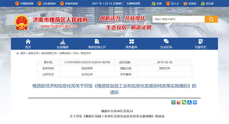Open 政府信息公开 document icon in navigation
Screen dimensions: 229x124
(x=97, y=41)
